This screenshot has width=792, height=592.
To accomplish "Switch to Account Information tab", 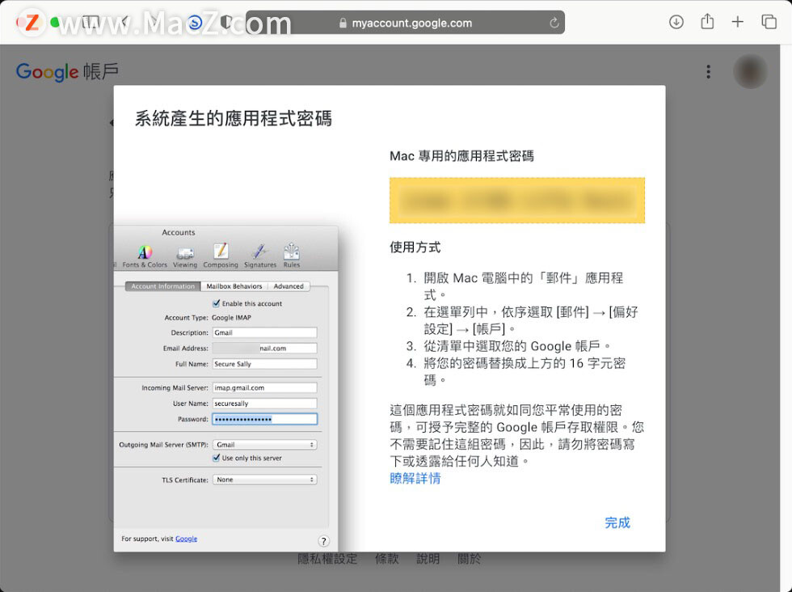I will [162, 286].
